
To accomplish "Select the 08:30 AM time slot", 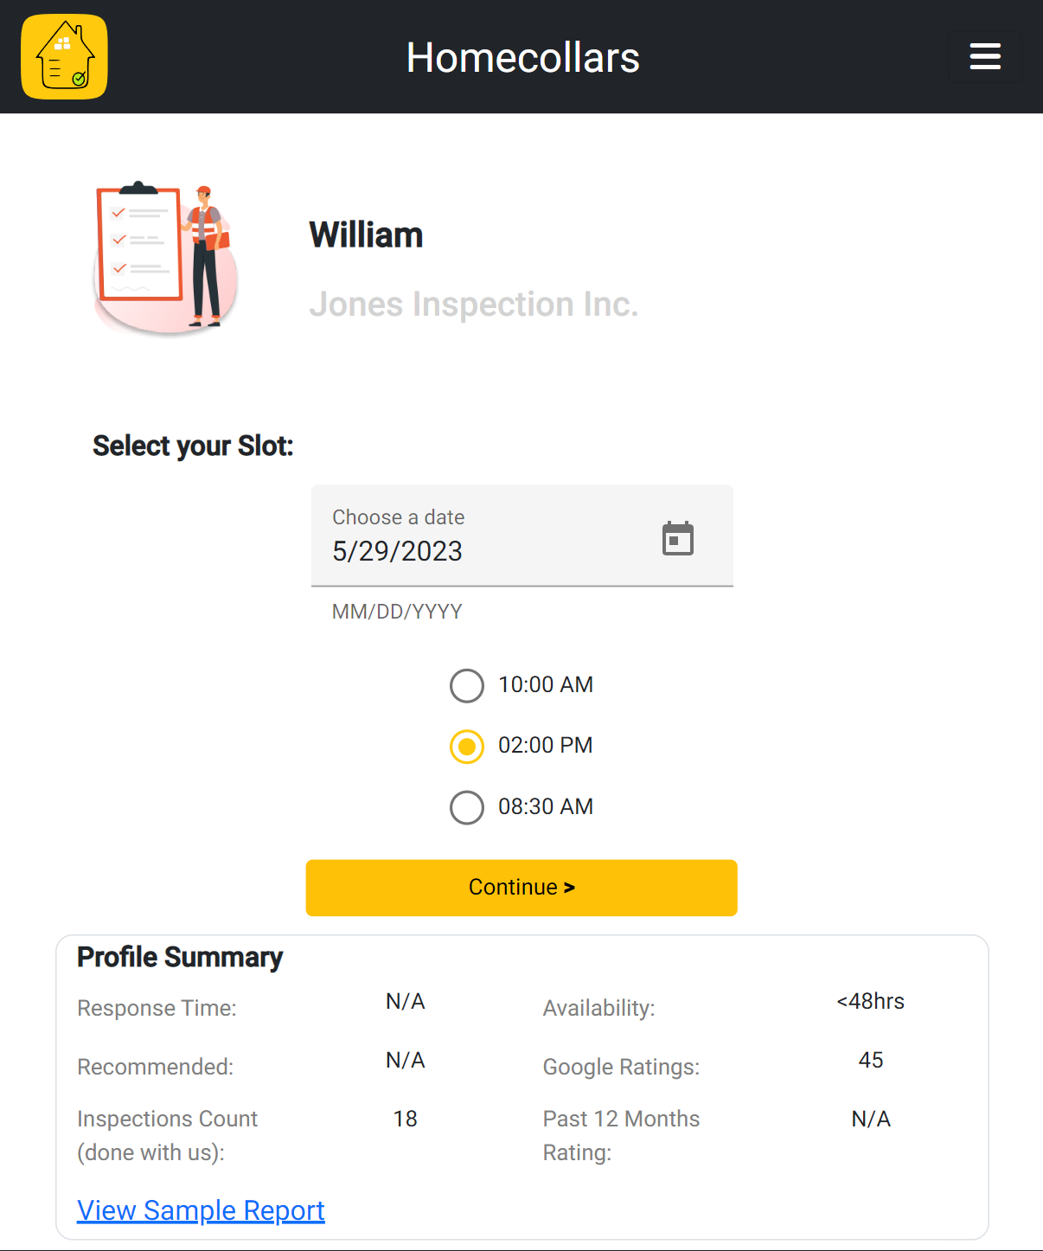I will point(467,807).
